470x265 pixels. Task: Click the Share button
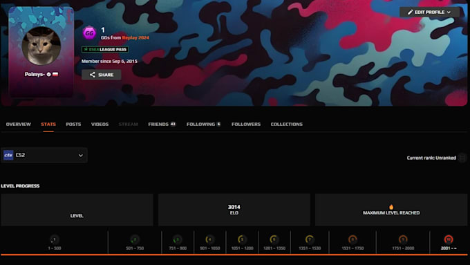(102, 75)
